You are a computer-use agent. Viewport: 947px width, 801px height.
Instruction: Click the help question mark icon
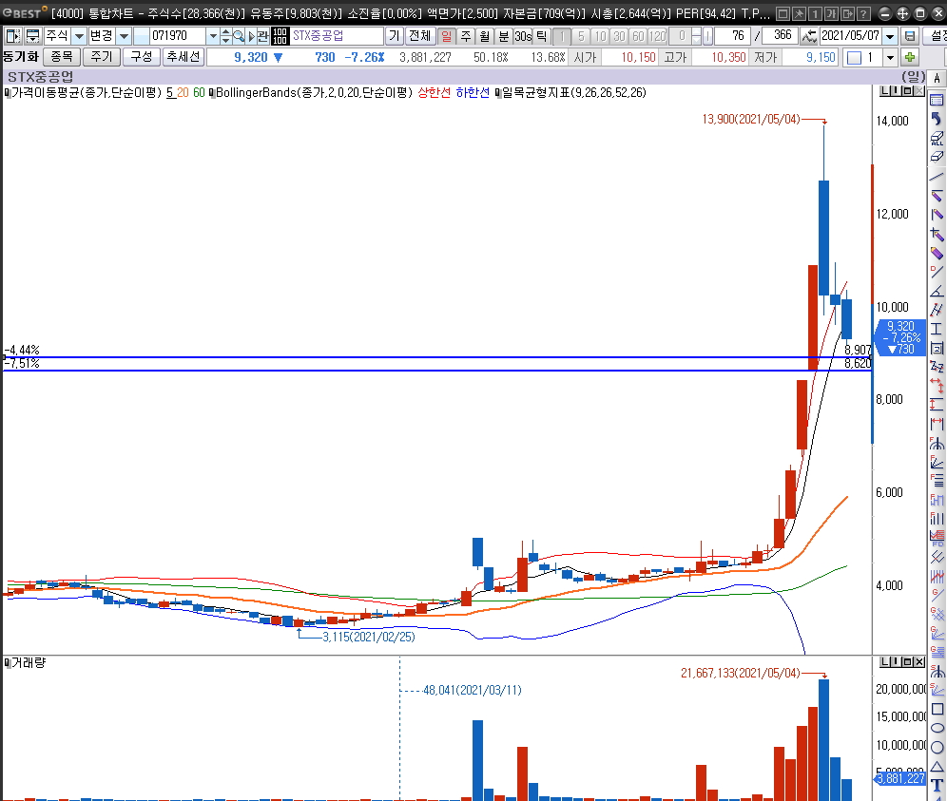click(864, 13)
